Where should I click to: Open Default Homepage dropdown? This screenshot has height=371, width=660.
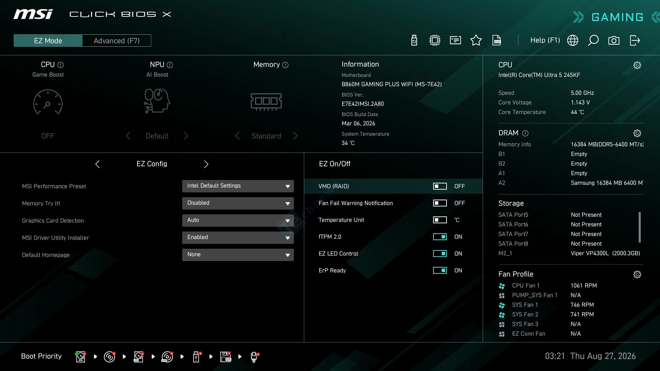pyautogui.click(x=238, y=255)
